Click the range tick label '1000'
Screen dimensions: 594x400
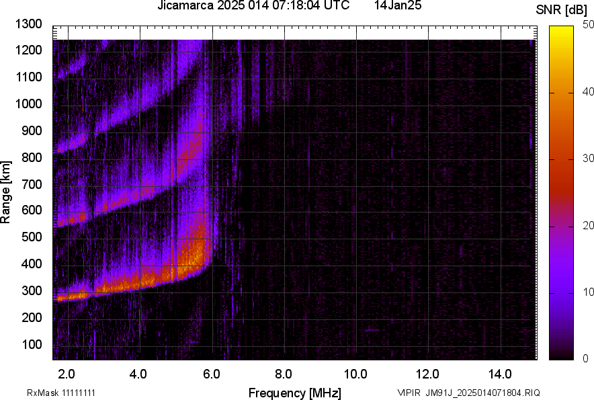(x=28, y=104)
